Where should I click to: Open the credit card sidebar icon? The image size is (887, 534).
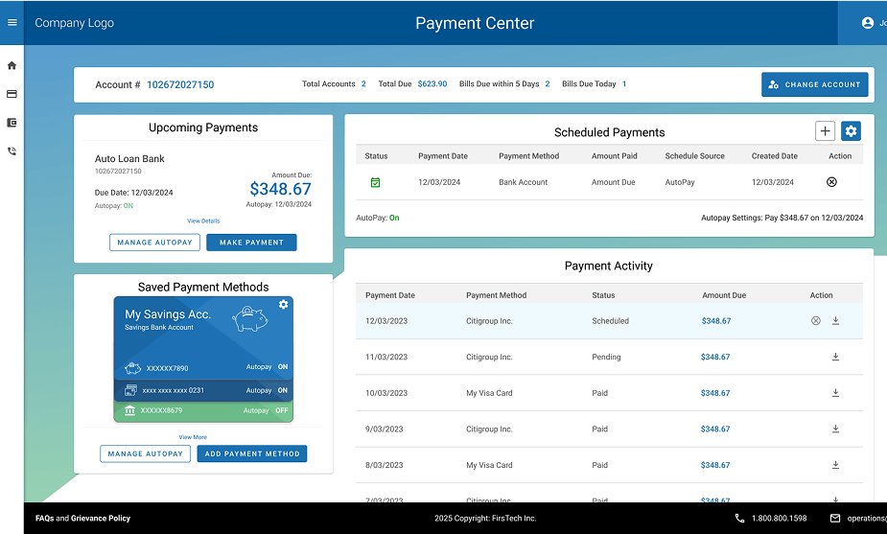point(12,94)
